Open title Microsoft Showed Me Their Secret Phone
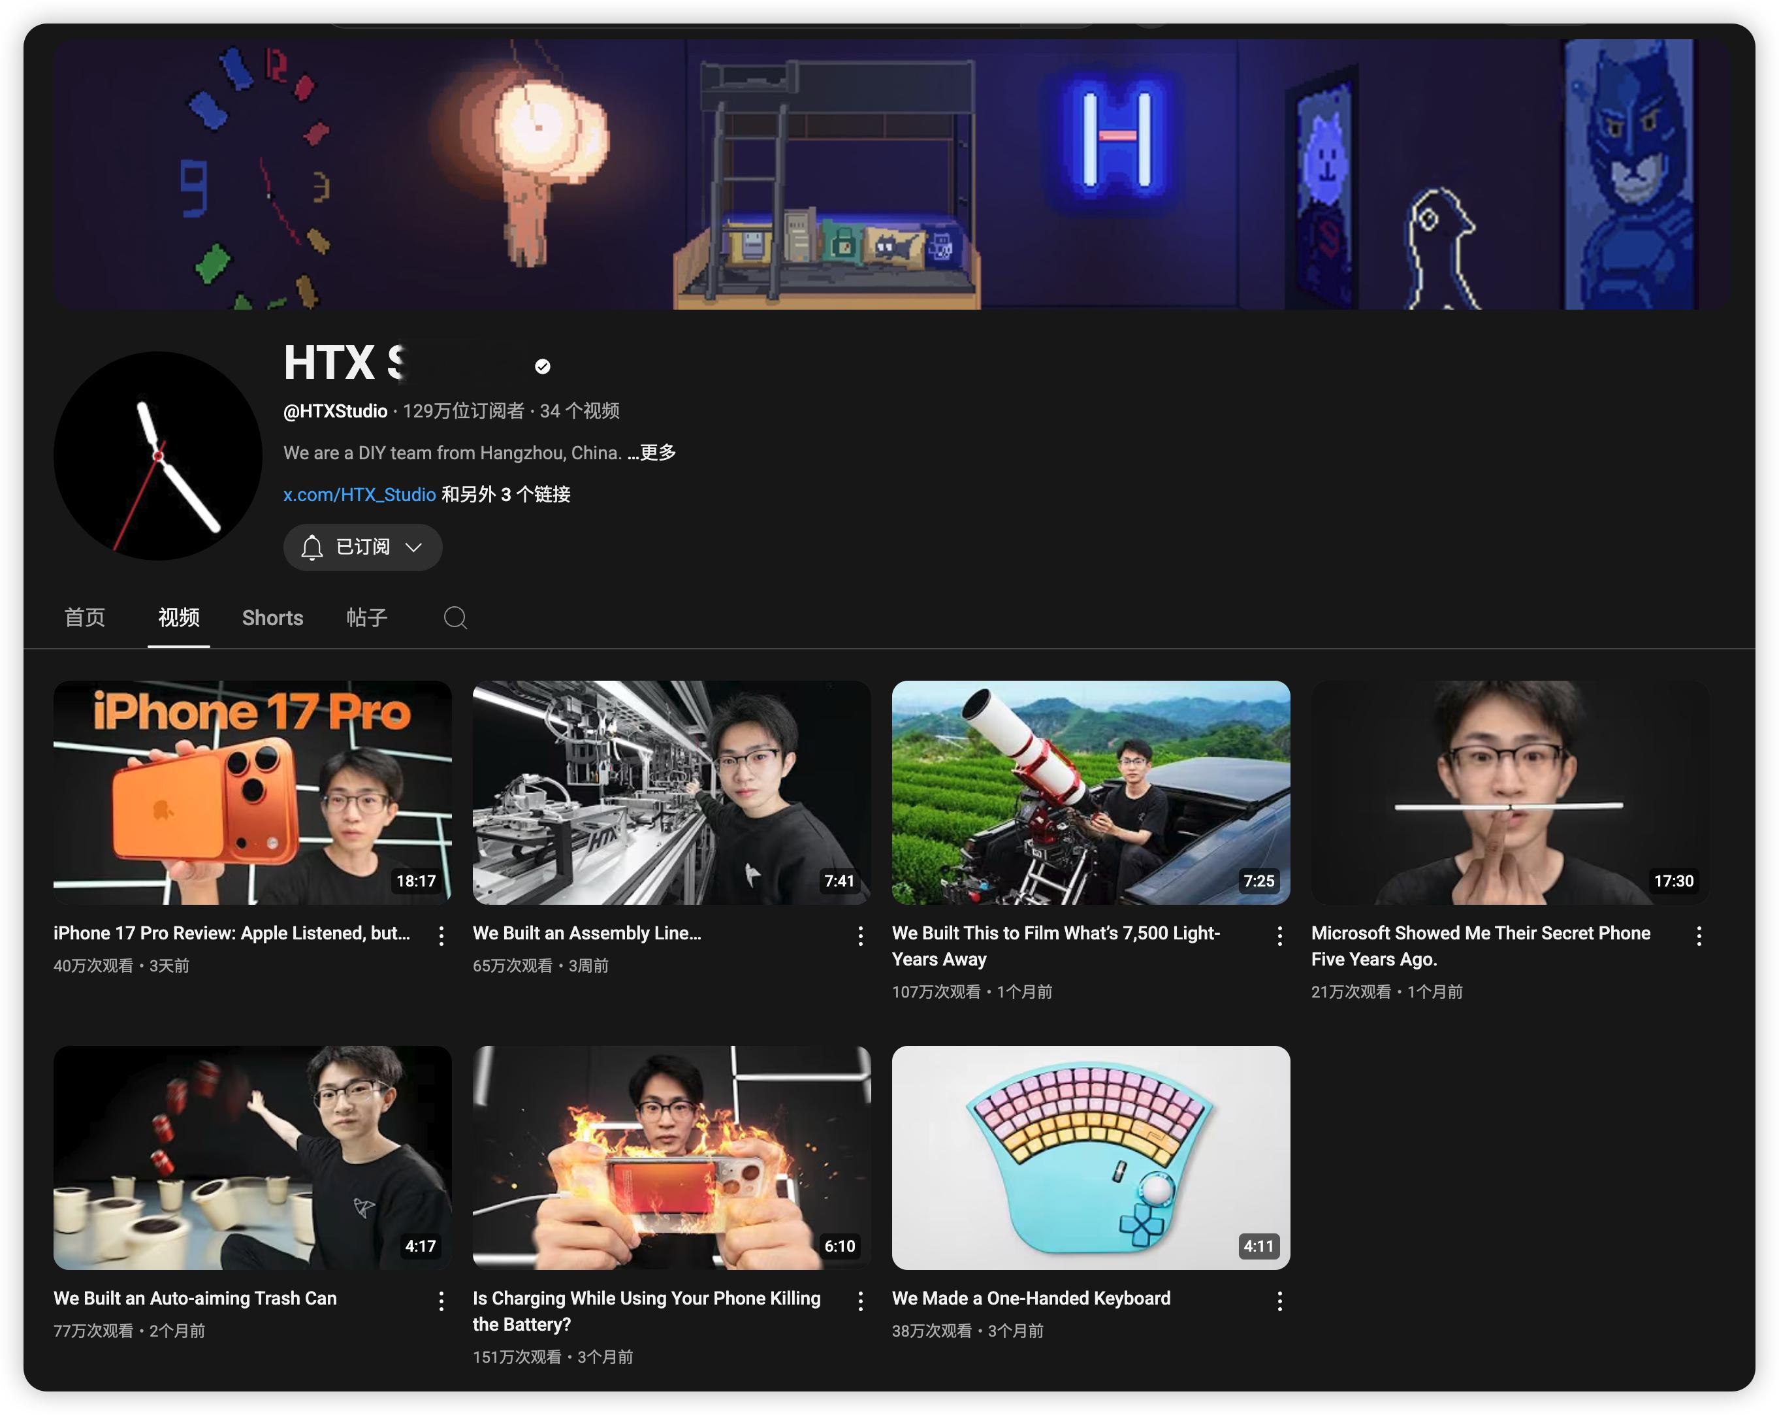Viewport: 1779px width, 1415px height. point(1481,946)
